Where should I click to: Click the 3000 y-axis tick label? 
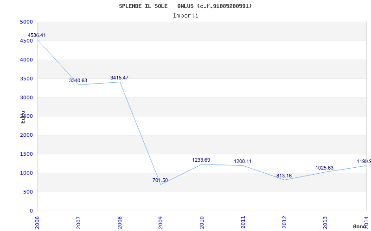coord(26,97)
